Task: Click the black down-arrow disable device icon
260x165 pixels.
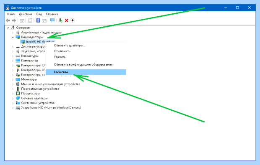Action: (x=73, y=20)
